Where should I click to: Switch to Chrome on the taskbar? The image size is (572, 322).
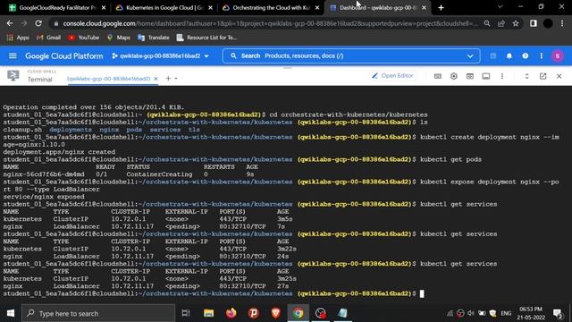pos(298,313)
